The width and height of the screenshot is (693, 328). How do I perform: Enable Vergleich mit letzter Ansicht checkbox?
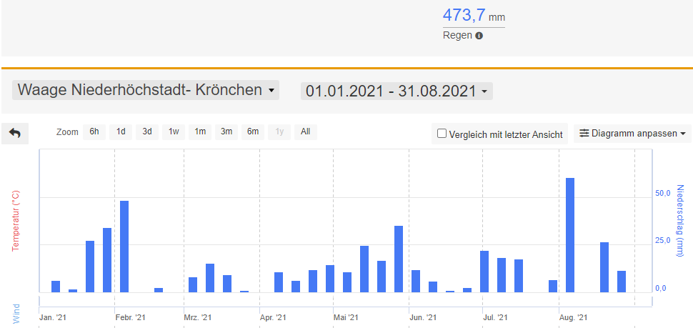(x=442, y=133)
